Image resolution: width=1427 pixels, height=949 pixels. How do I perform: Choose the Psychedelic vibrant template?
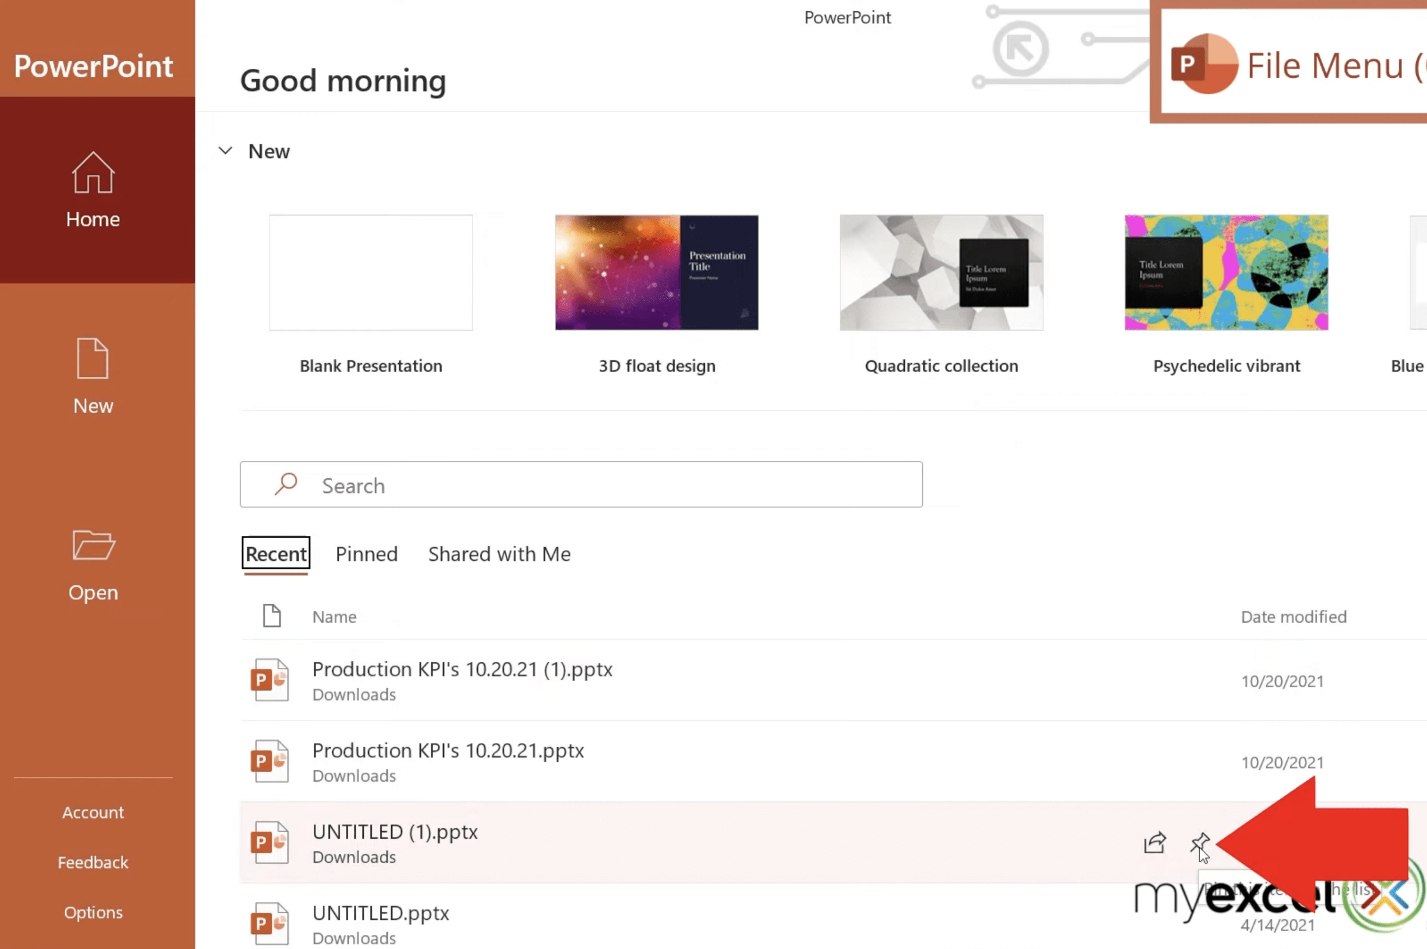coord(1227,272)
